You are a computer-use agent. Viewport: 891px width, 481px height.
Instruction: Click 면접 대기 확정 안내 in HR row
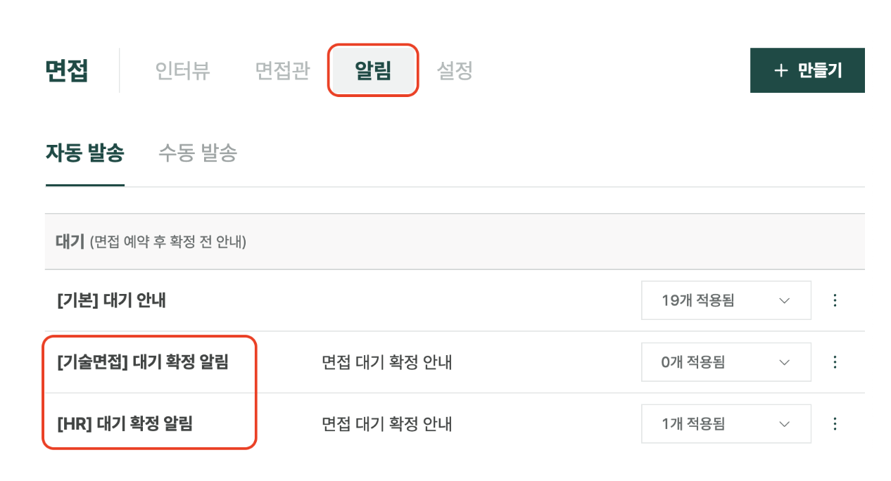pos(386,423)
